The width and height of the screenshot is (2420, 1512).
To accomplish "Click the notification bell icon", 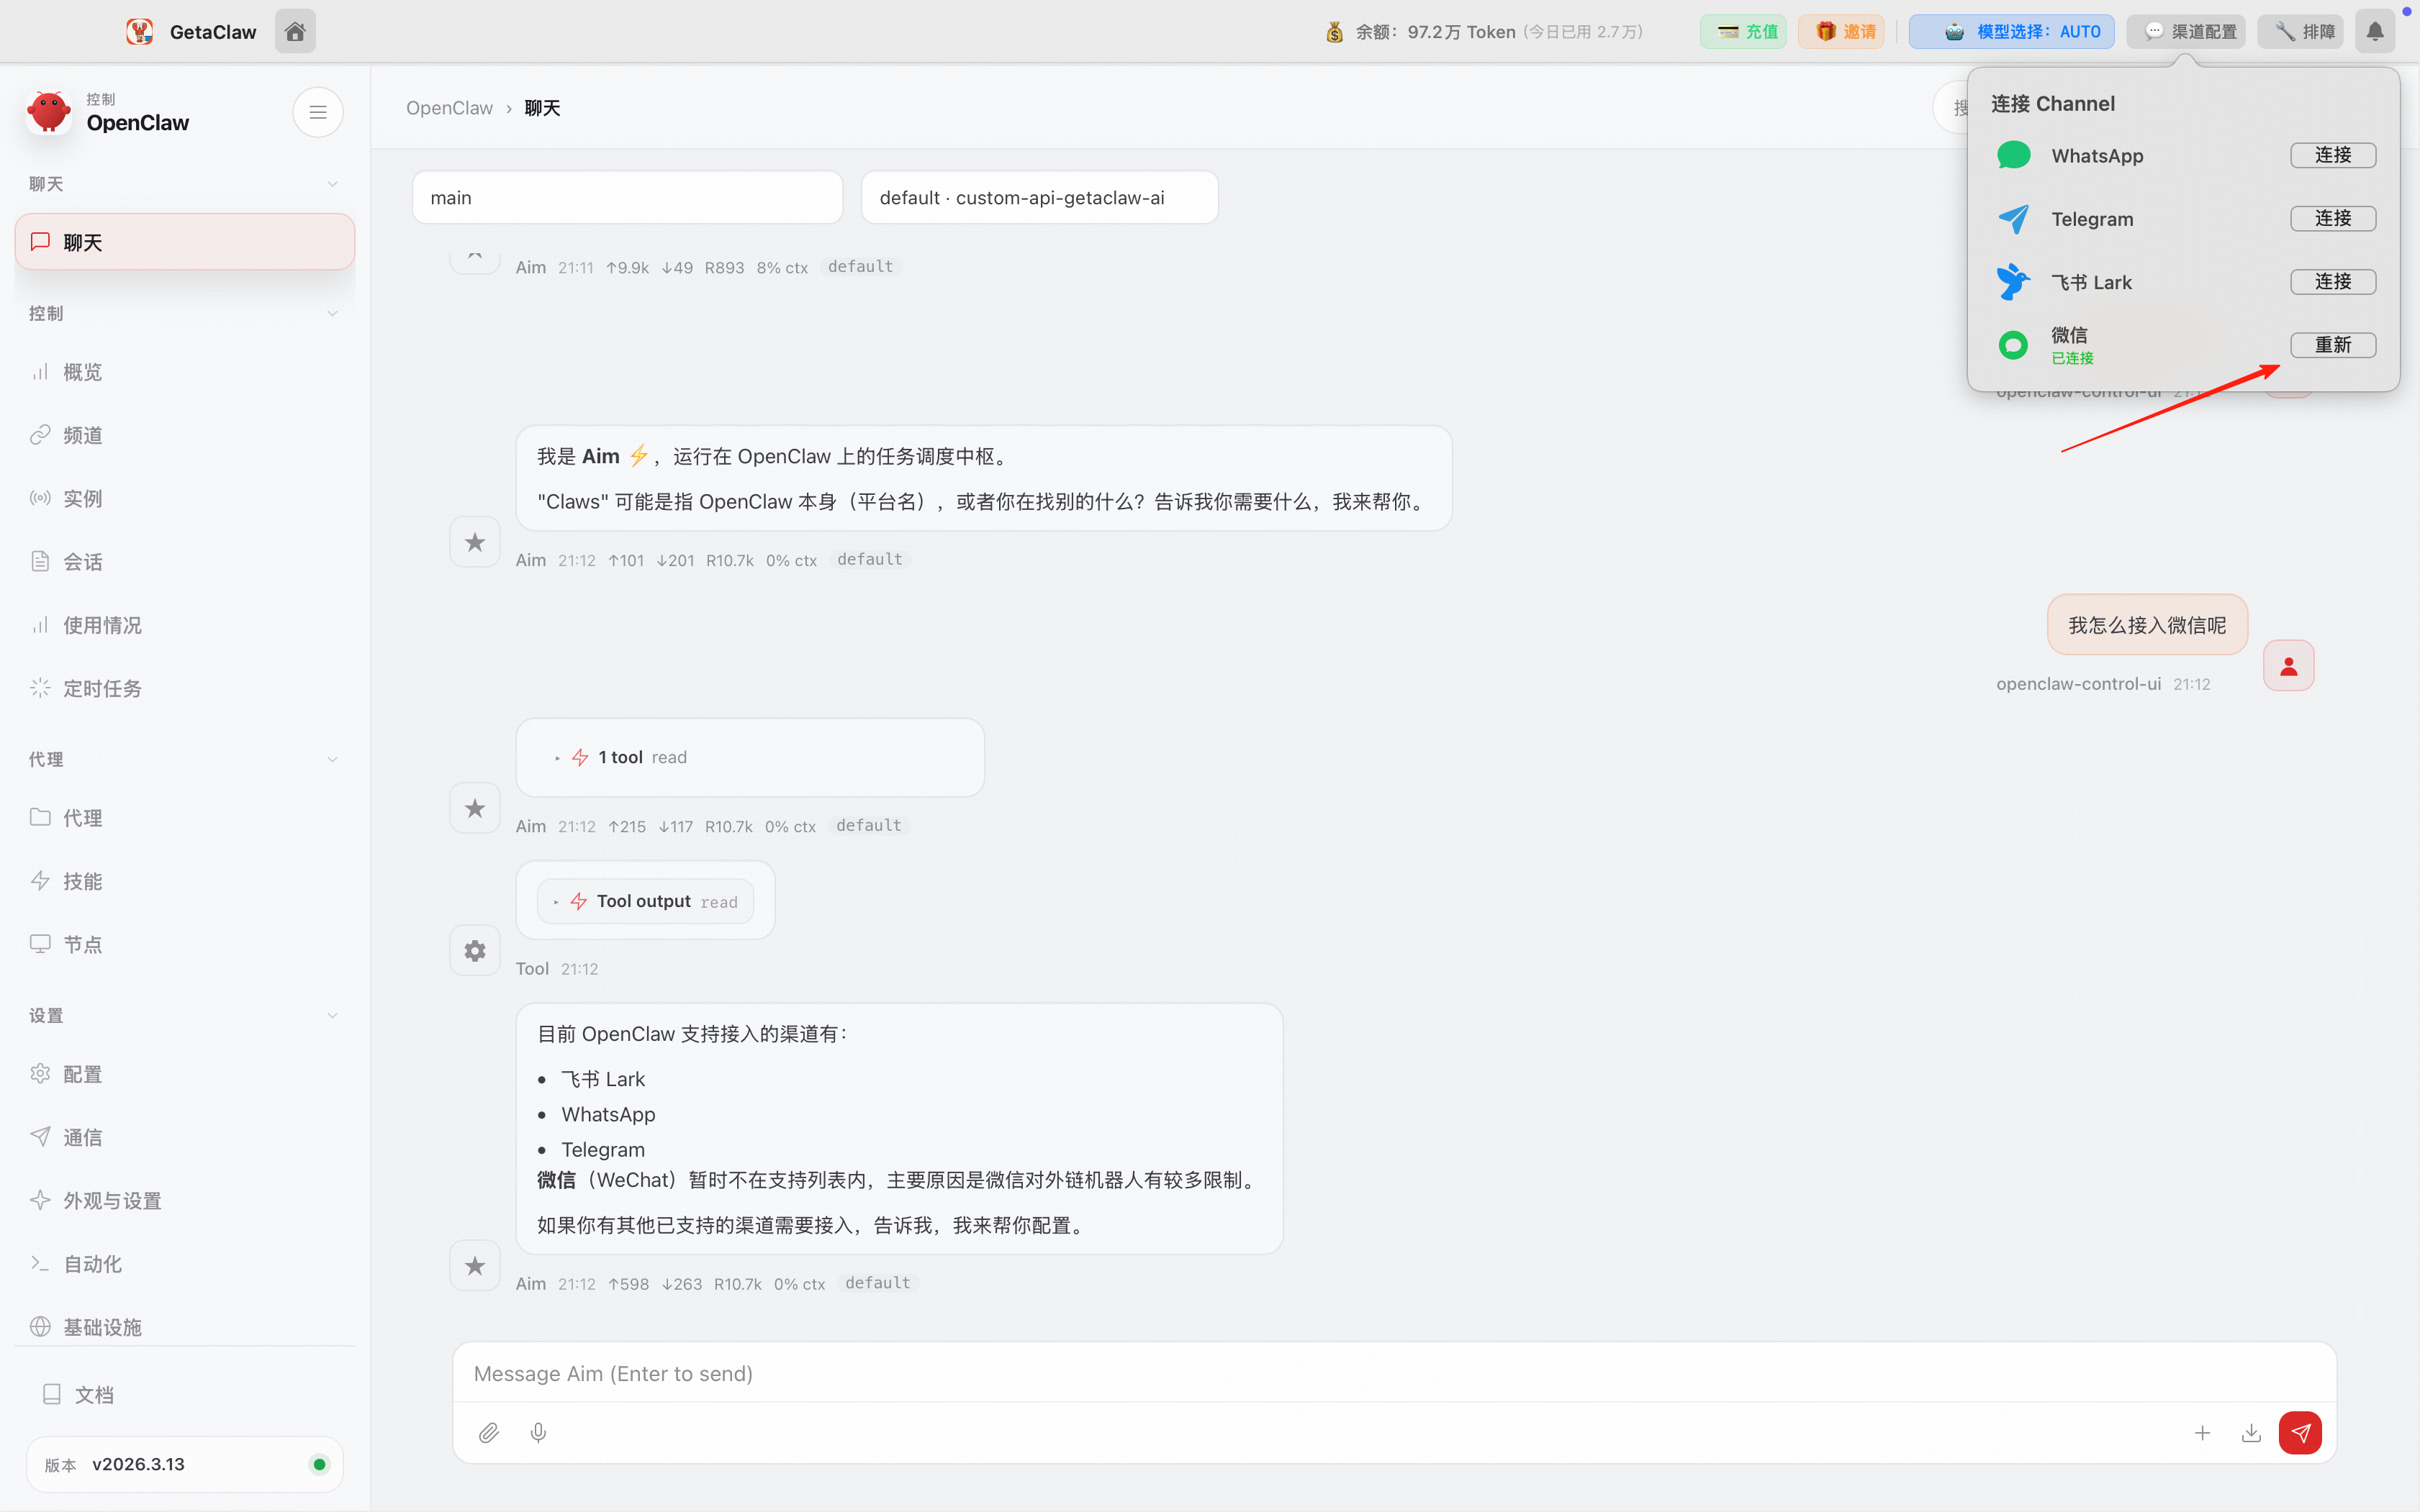I will pyautogui.click(x=2374, y=31).
